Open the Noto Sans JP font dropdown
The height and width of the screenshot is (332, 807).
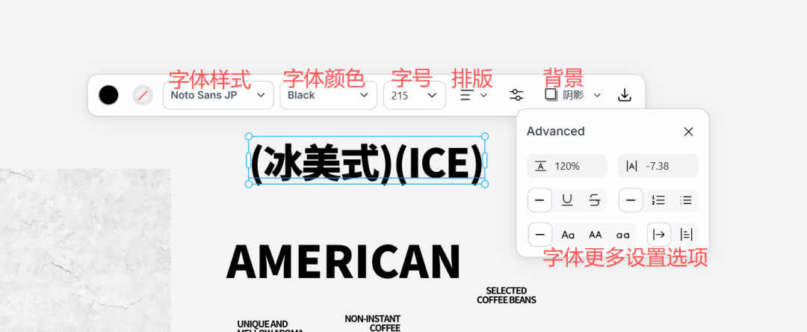(218, 95)
